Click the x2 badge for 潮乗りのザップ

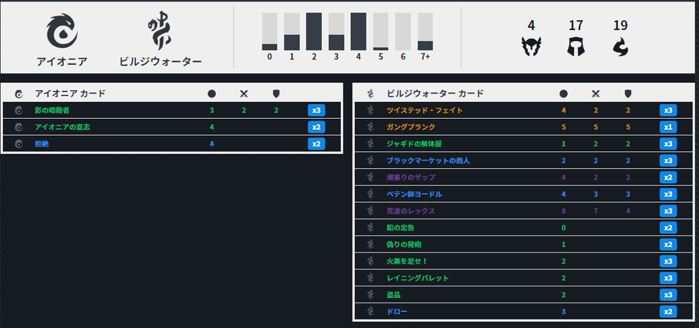pyautogui.click(x=668, y=178)
